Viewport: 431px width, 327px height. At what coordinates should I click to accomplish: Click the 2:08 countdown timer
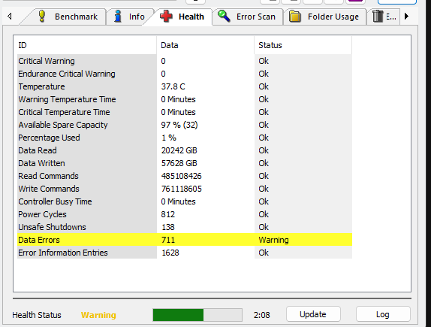point(261,315)
